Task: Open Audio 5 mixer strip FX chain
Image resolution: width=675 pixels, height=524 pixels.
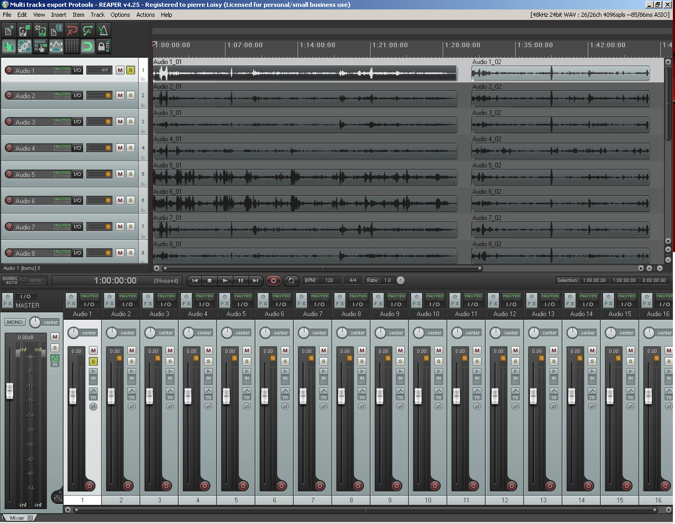Action: (225, 304)
